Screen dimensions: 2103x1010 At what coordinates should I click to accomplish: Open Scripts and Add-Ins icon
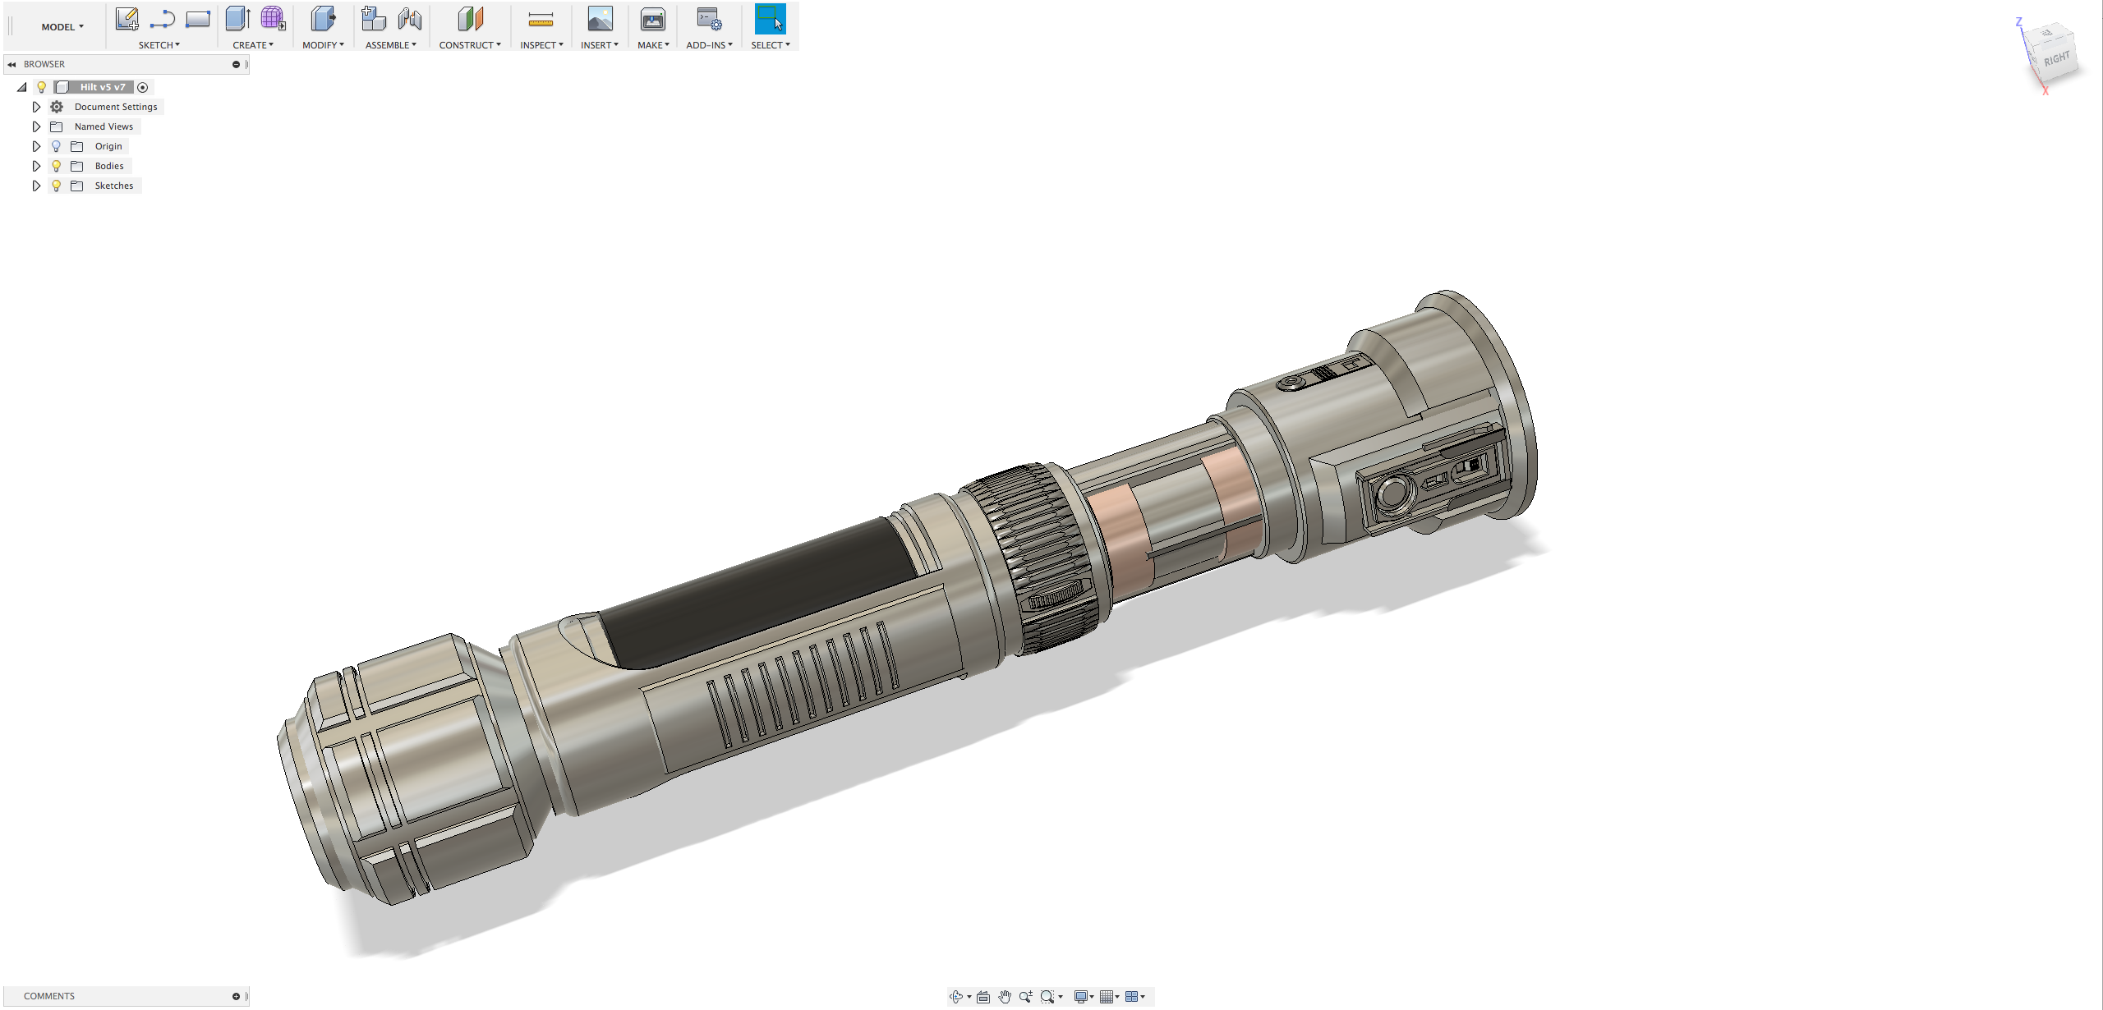(709, 19)
